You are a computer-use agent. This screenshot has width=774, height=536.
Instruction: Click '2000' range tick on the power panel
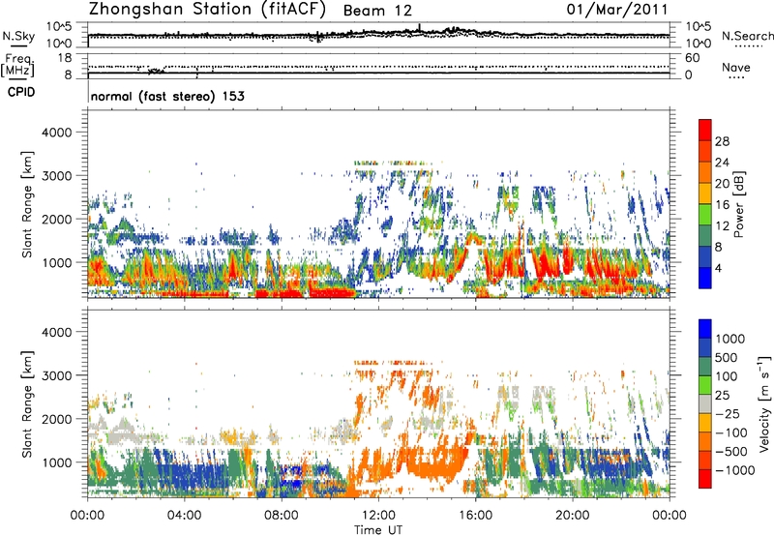coord(56,219)
